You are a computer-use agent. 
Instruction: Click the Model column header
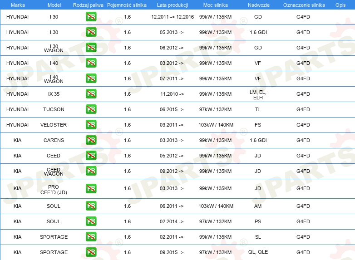(x=54, y=5)
